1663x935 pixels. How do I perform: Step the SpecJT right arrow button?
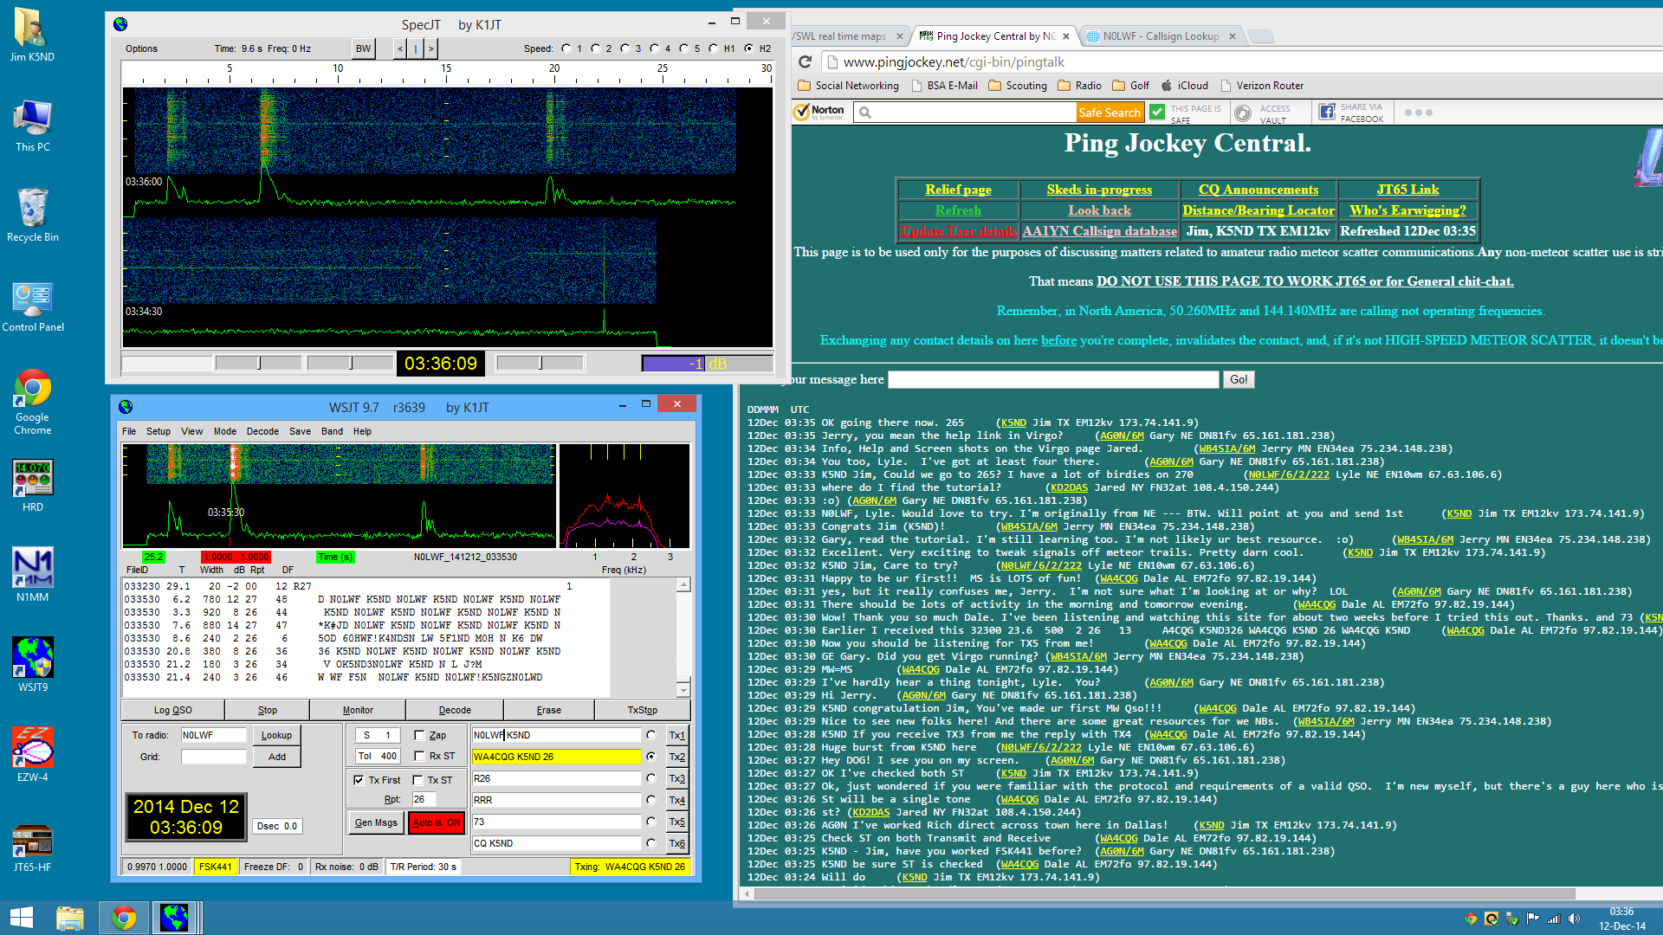pyautogui.click(x=431, y=48)
